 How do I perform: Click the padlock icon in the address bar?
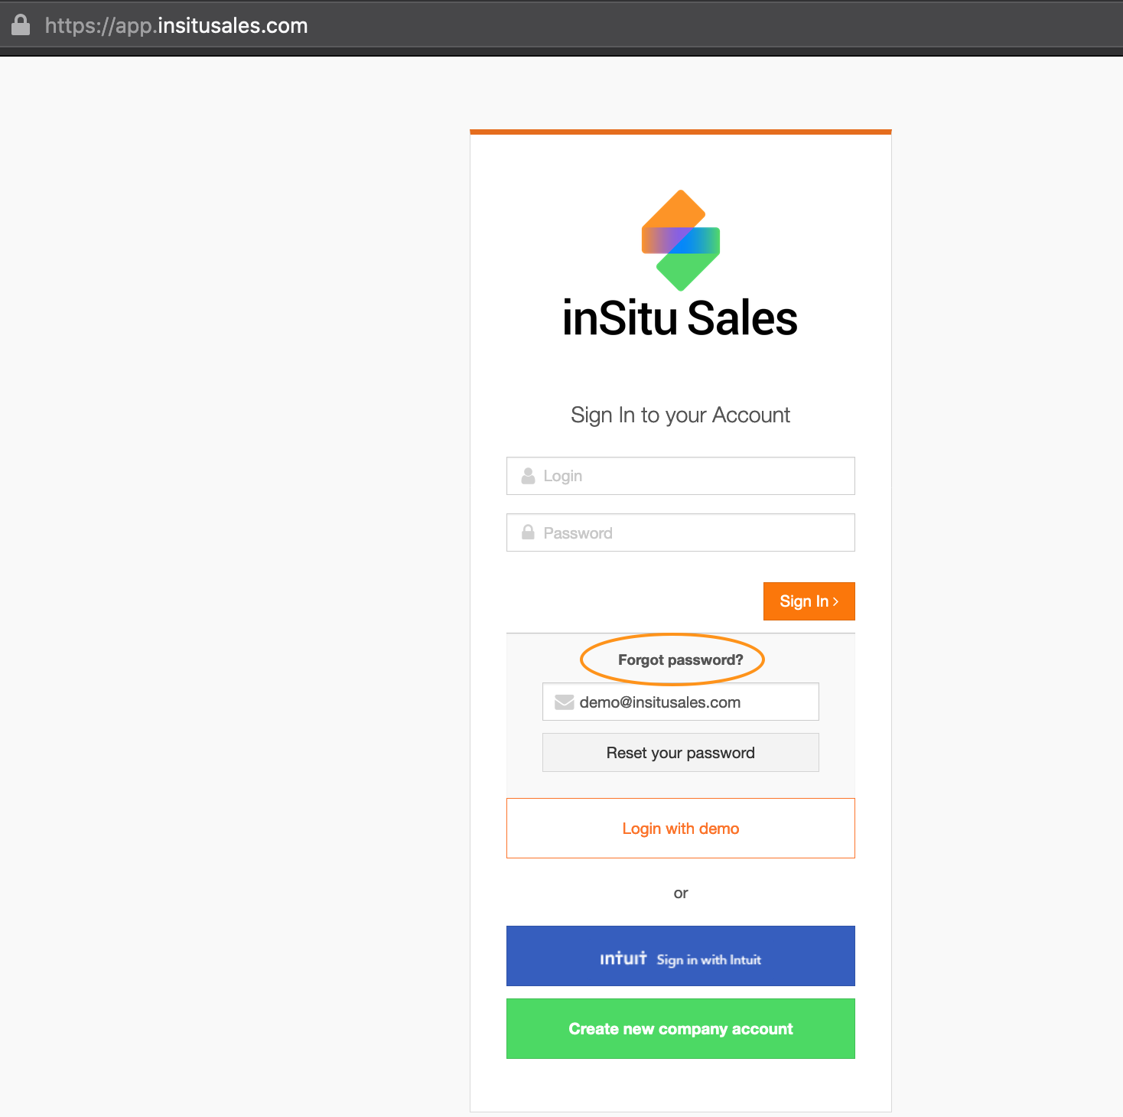click(x=21, y=25)
